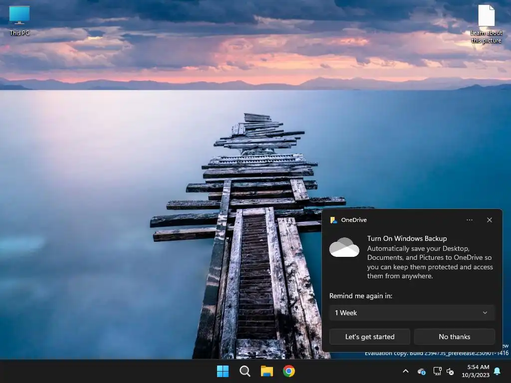Open Learn about this picture desktop icon
511x383 pixels.
tap(486, 24)
